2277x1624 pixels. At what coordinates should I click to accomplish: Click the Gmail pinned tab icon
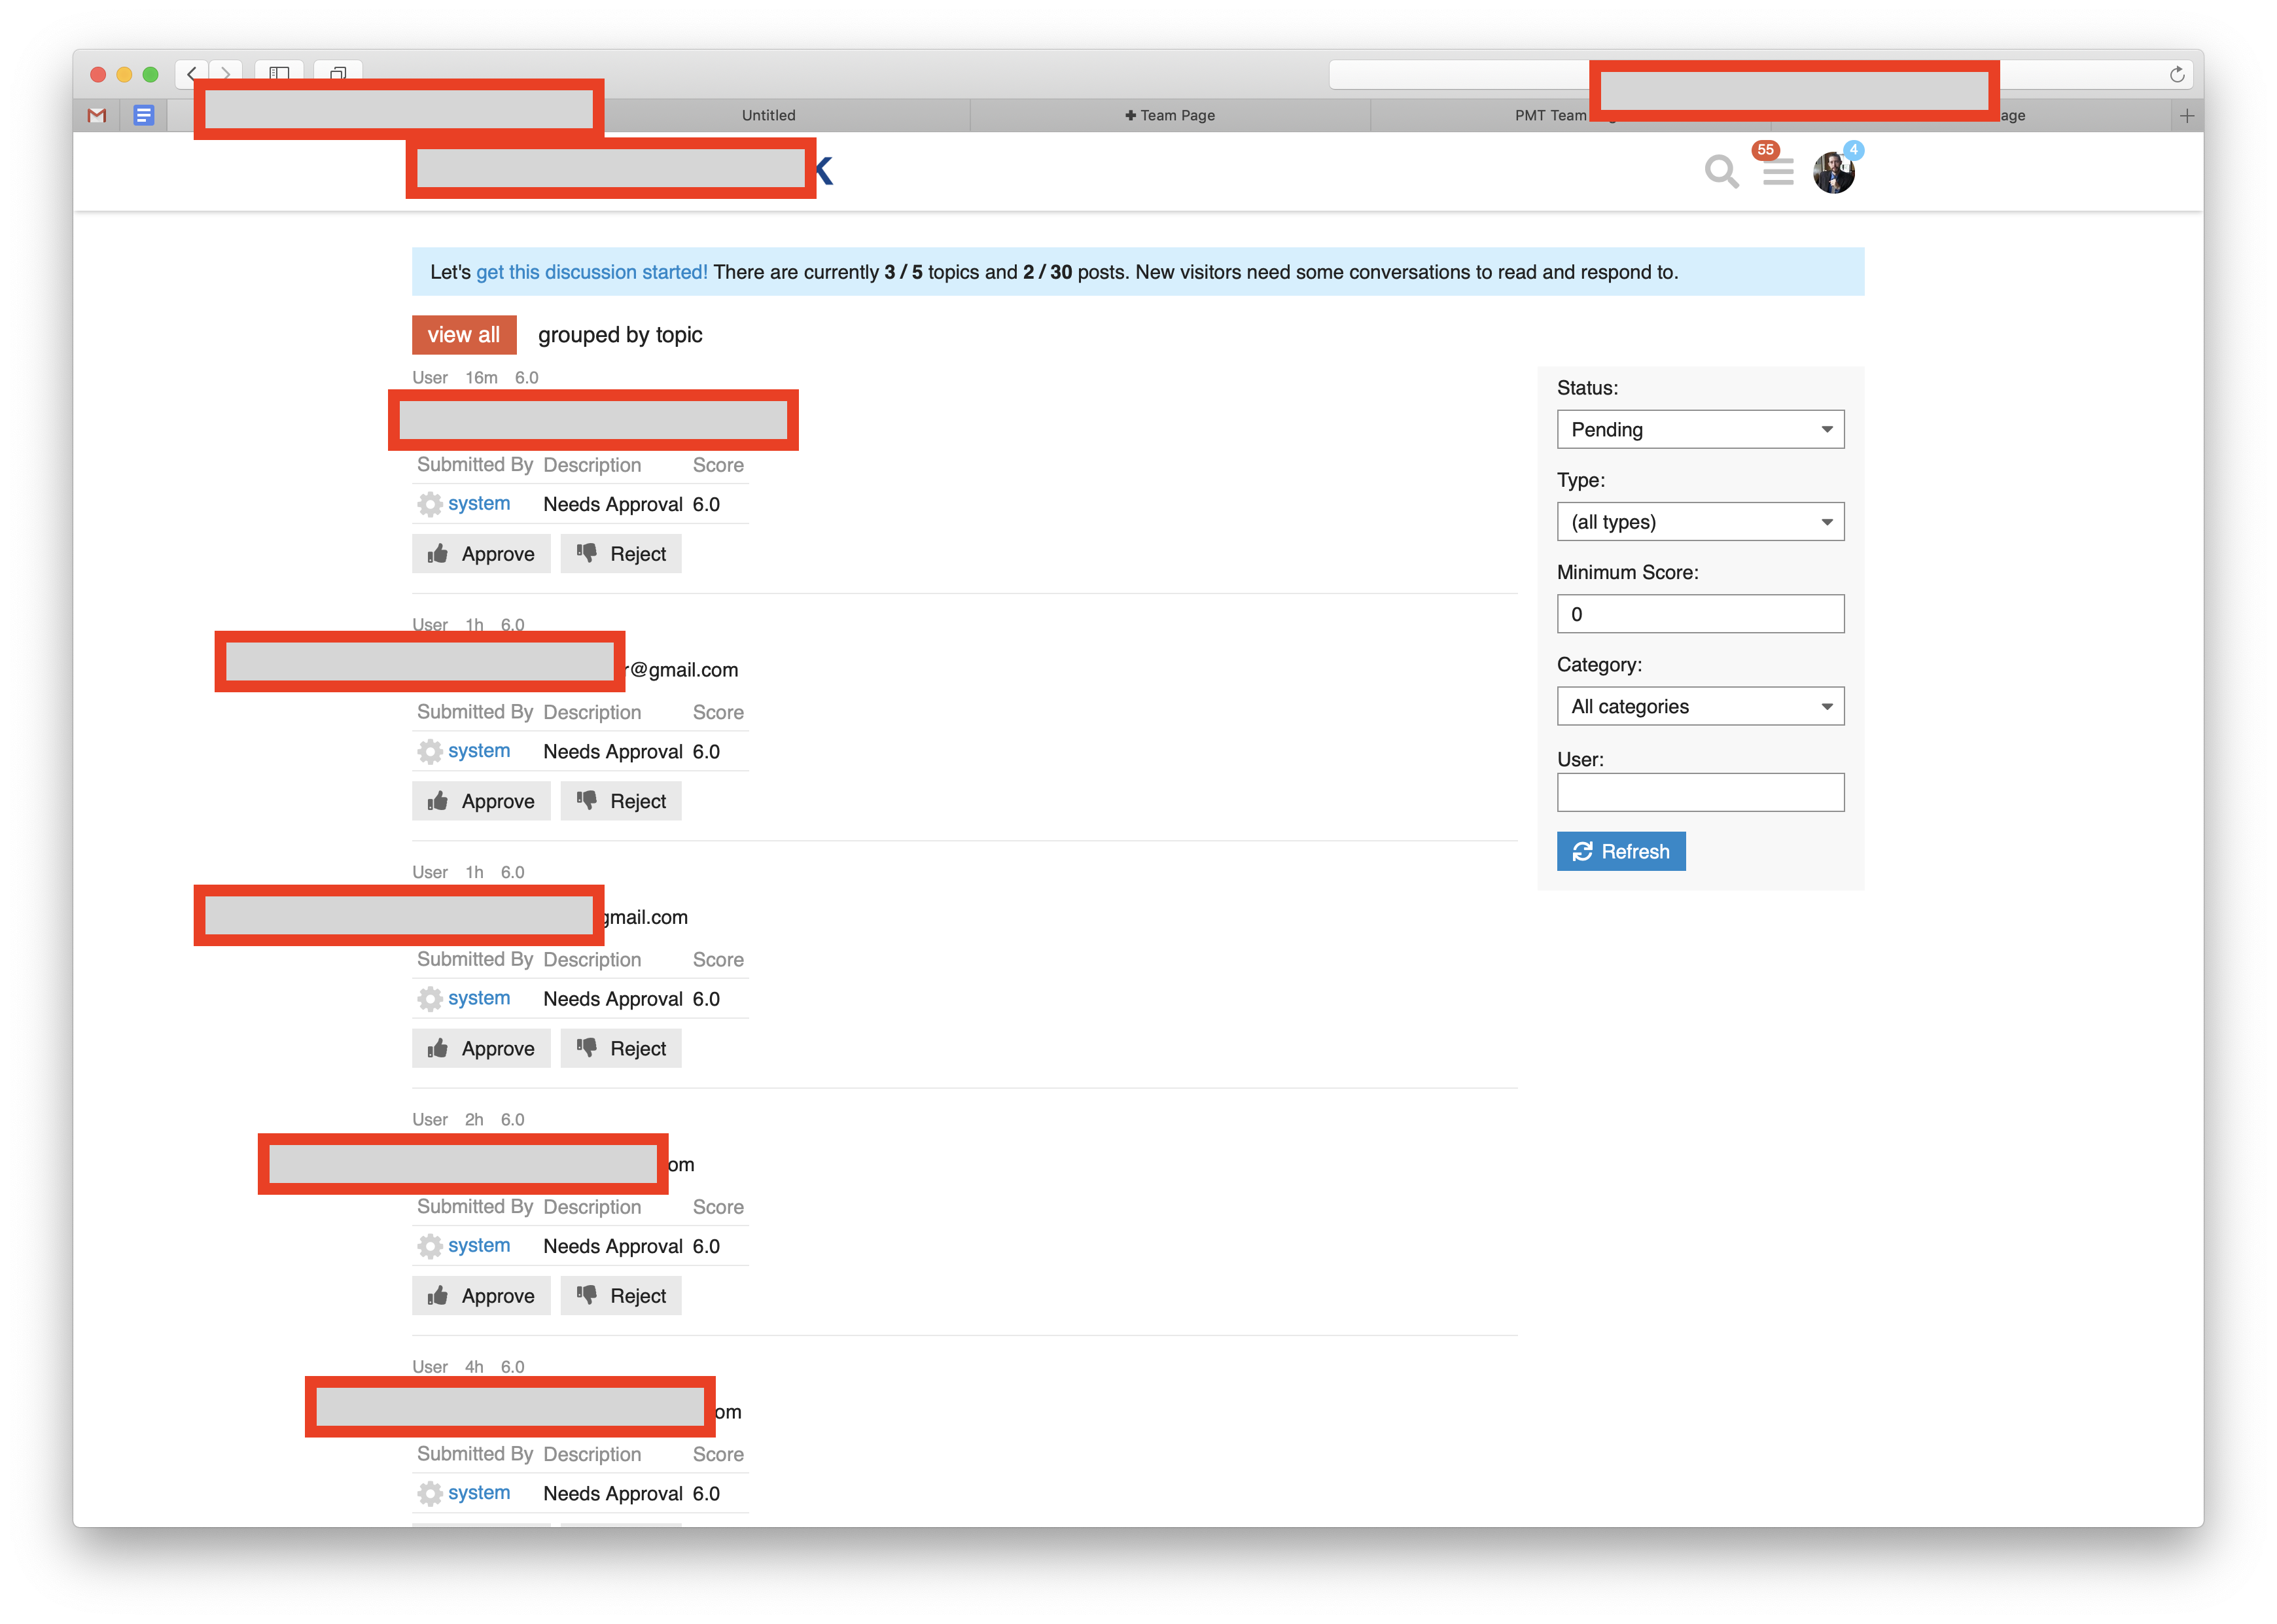[x=97, y=115]
